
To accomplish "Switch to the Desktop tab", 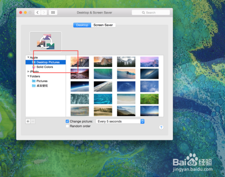I will (82, 25).
